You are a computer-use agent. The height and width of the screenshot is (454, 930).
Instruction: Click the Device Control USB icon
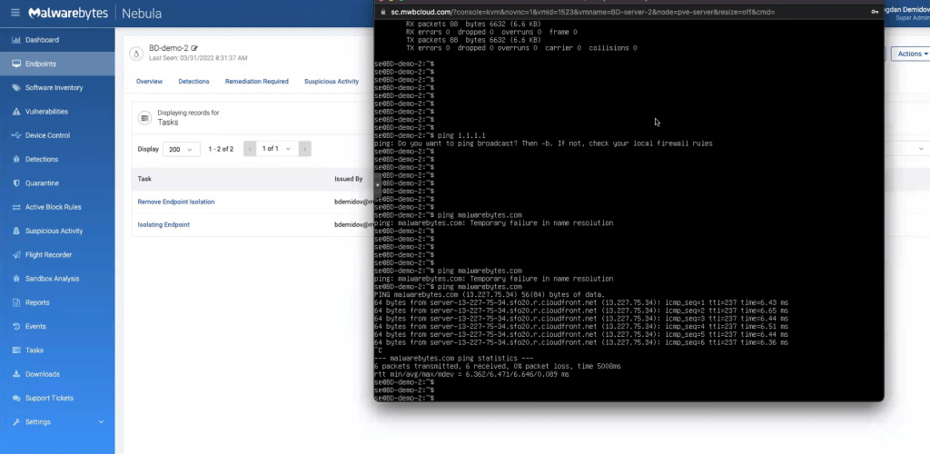pos(16,135)
